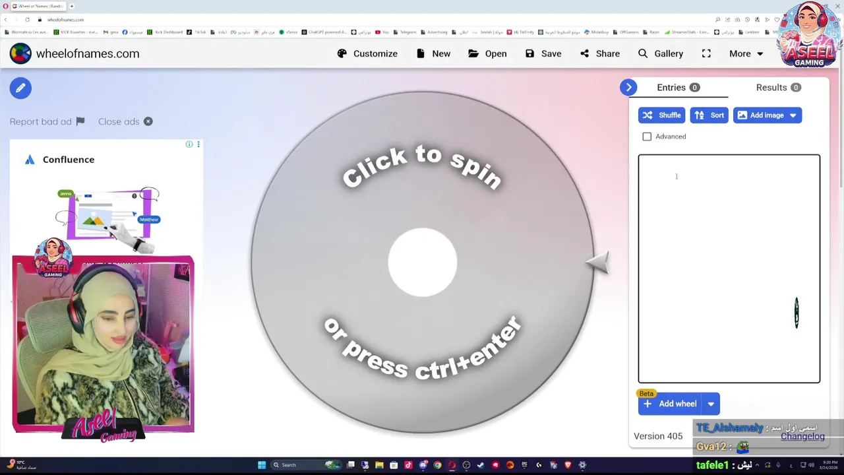The height and width of the screenshot is (475, 844).
Task: Add a new wheel
Action: point(669,404)
